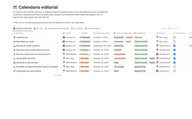
Task: Click the Email tag in Newsletter row
Action: point(128,42)
